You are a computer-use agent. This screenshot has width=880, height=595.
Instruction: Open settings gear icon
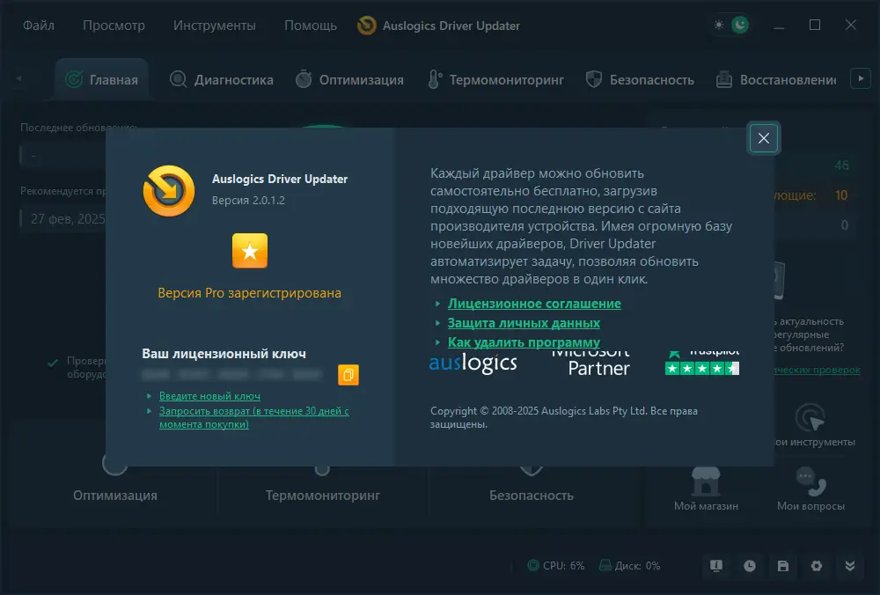click(x=817, y=566)
